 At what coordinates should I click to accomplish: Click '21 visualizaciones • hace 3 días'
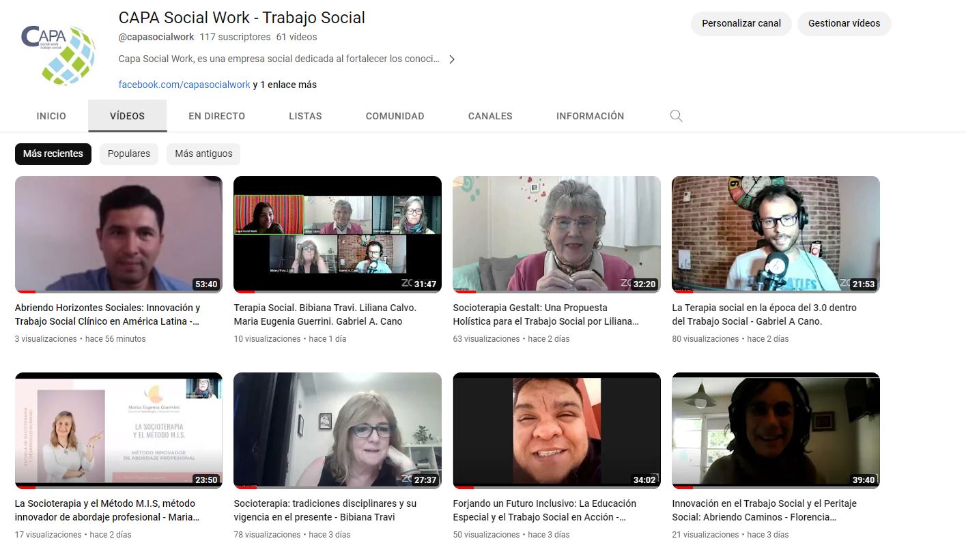[x=730, y=535]
